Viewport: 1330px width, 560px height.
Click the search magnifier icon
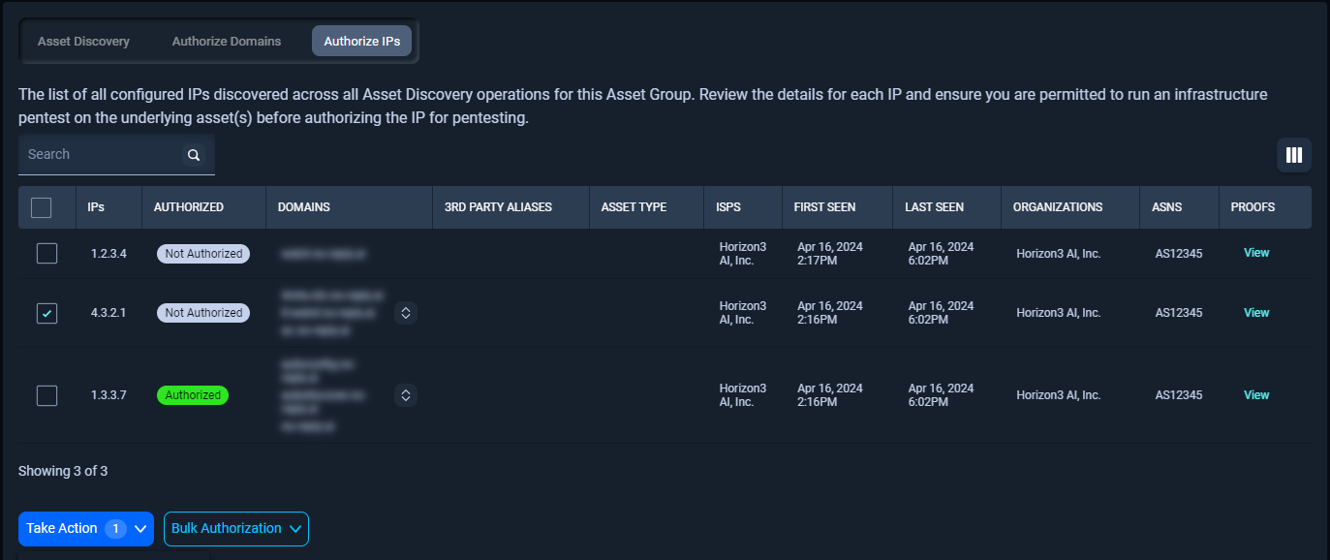[193, 155]
